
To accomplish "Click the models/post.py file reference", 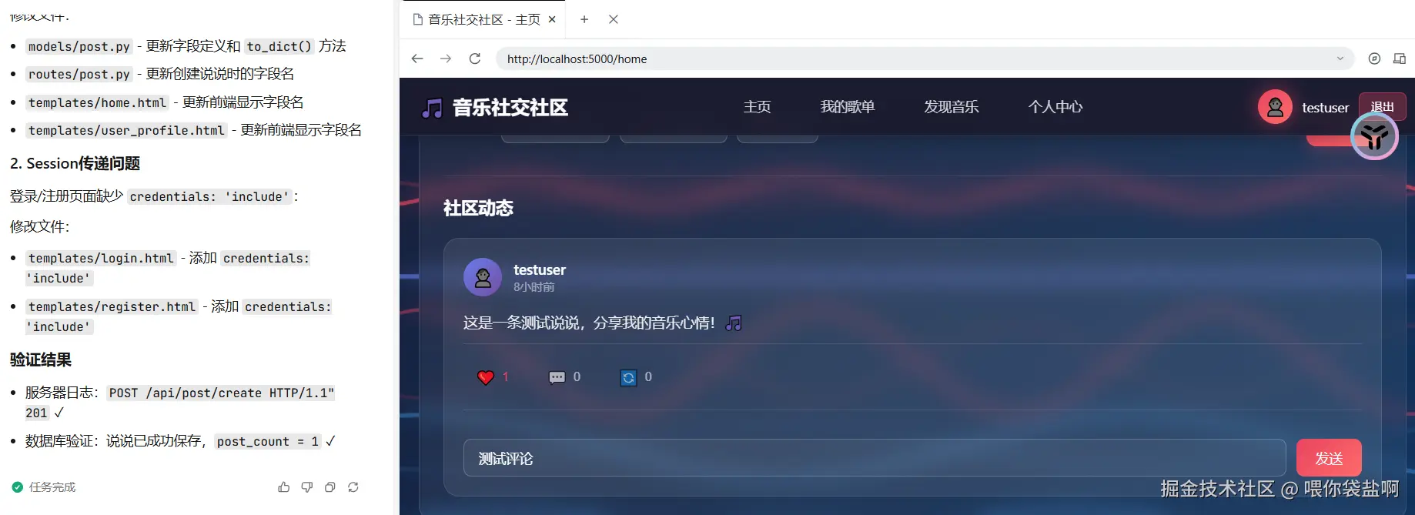I will (79, 46).
